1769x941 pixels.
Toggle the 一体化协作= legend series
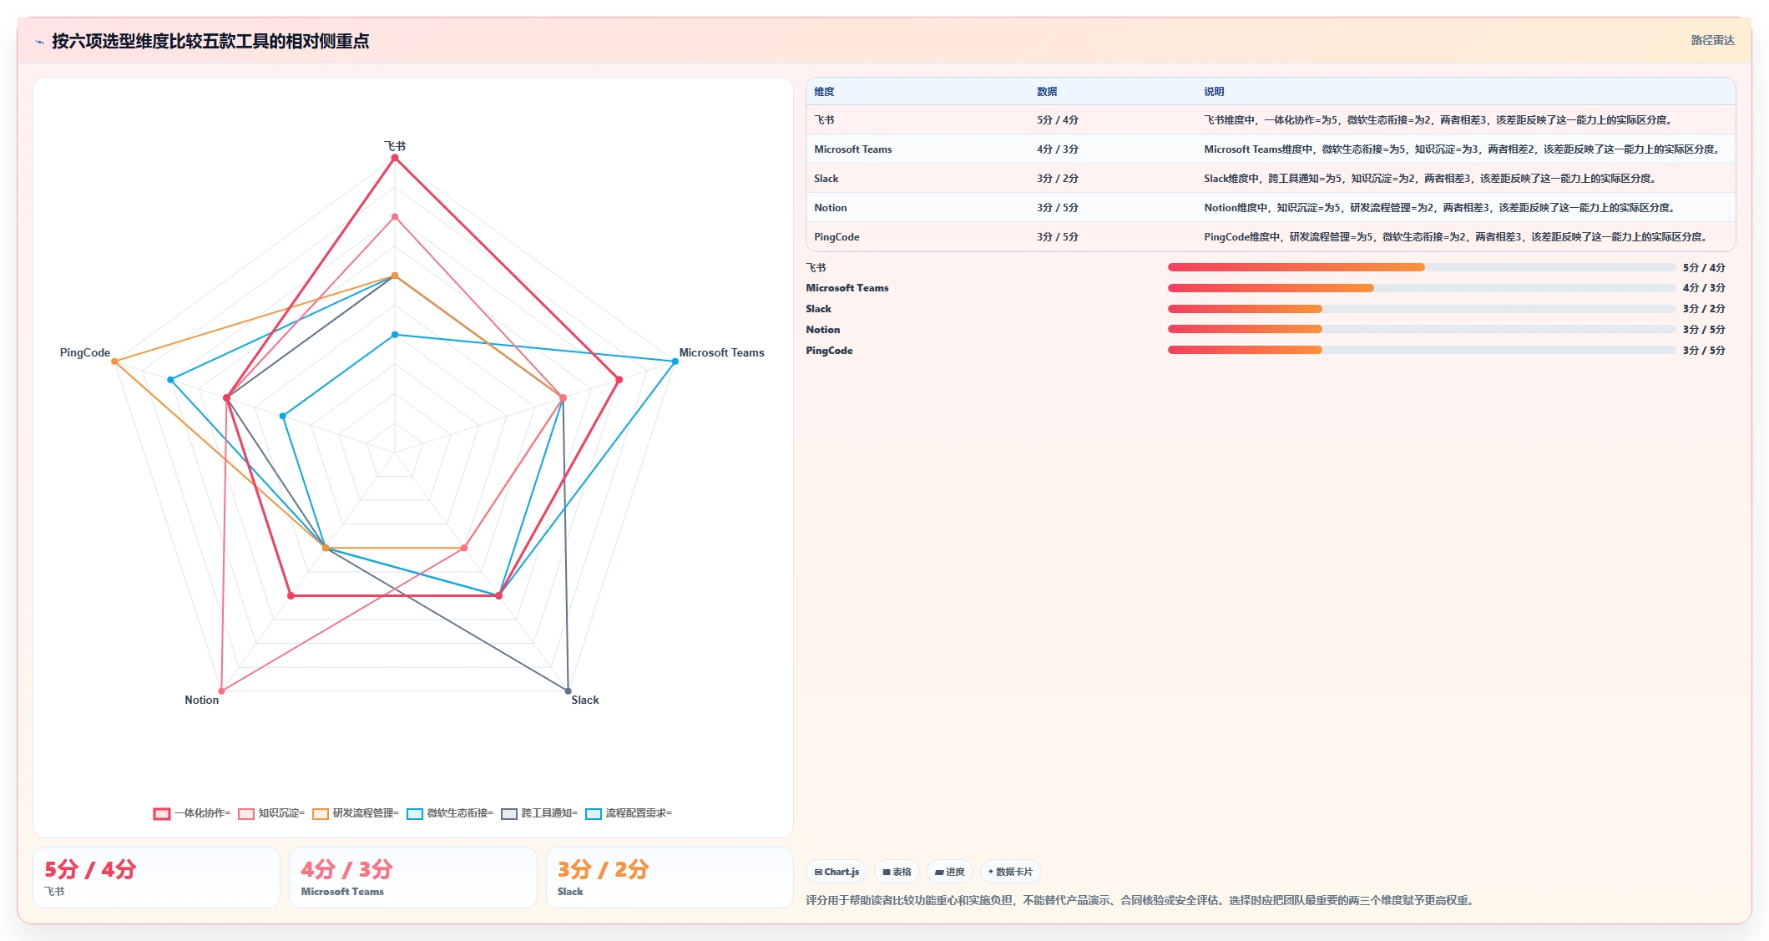192,813
